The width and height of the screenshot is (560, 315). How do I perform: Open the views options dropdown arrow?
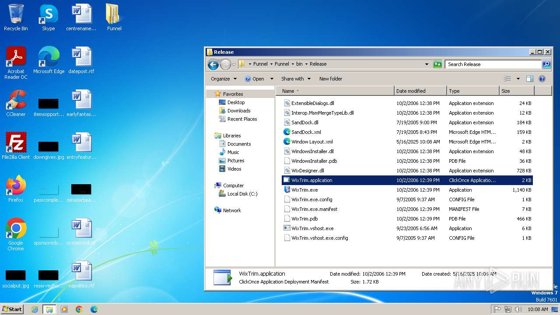[518, 79]
